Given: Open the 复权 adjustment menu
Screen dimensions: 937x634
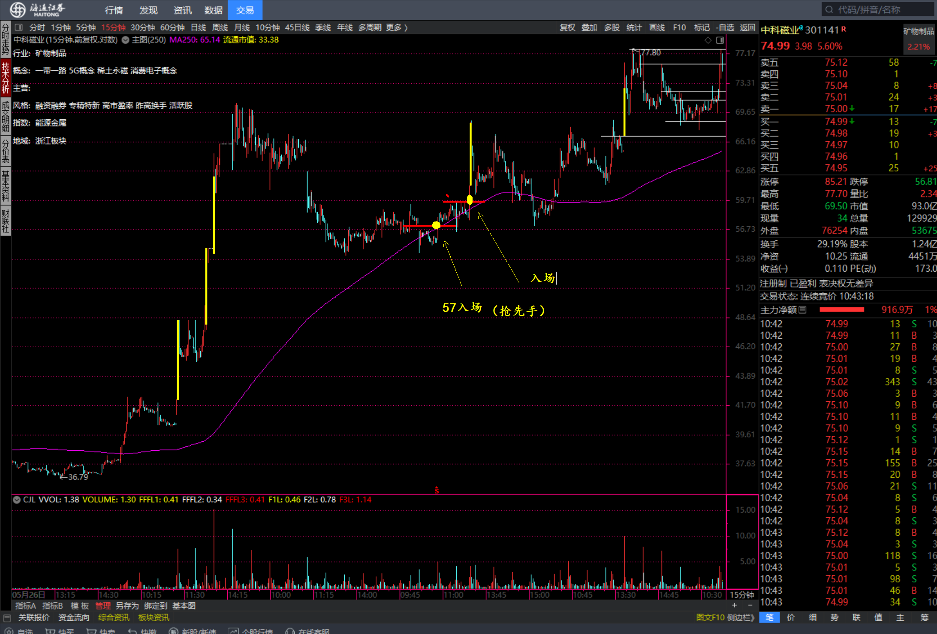Looking at the screenshot, I should coord(567,27).
